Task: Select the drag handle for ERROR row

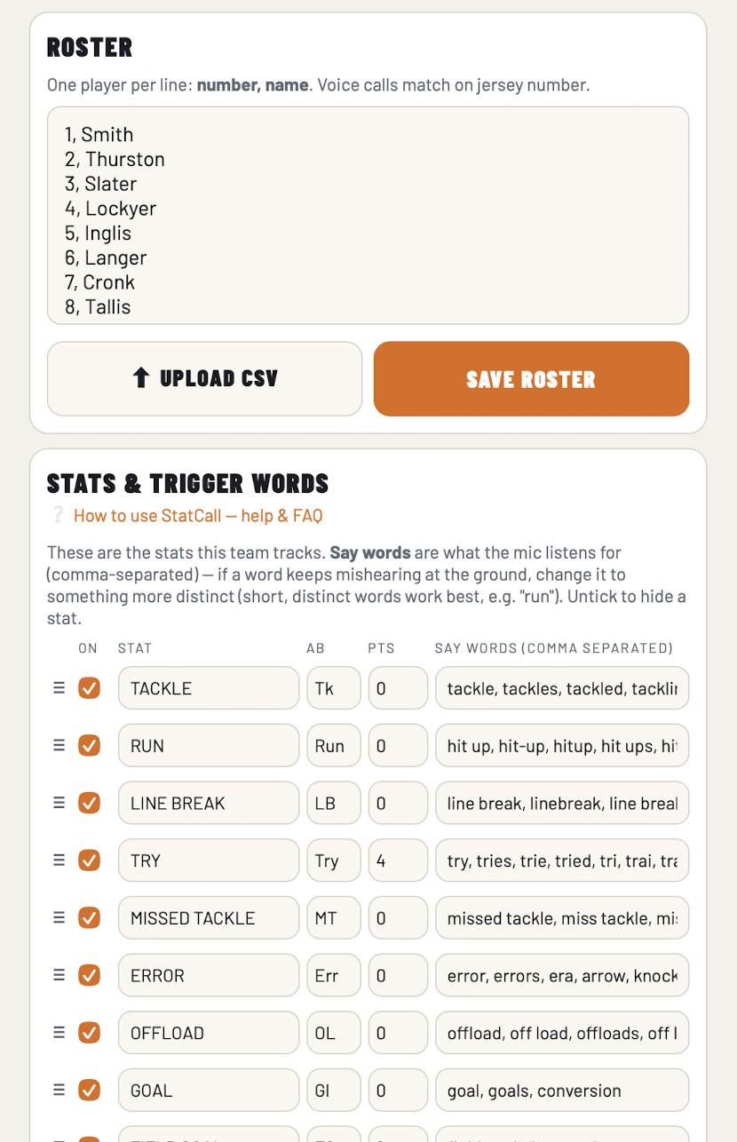Action: point(59,975)
